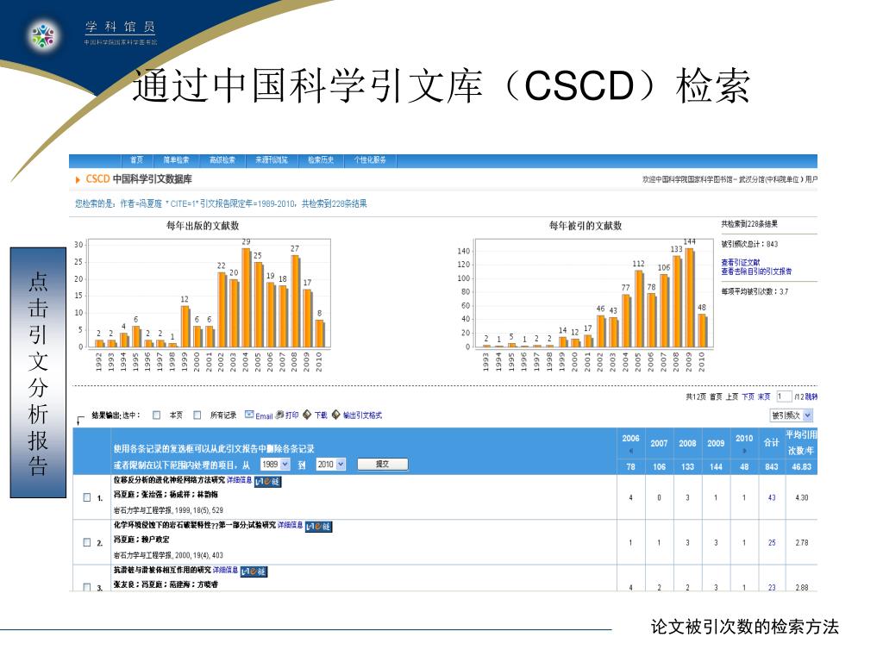
Task: Click the diamond icon beside 下载
Action: click(x=307, y=415)
